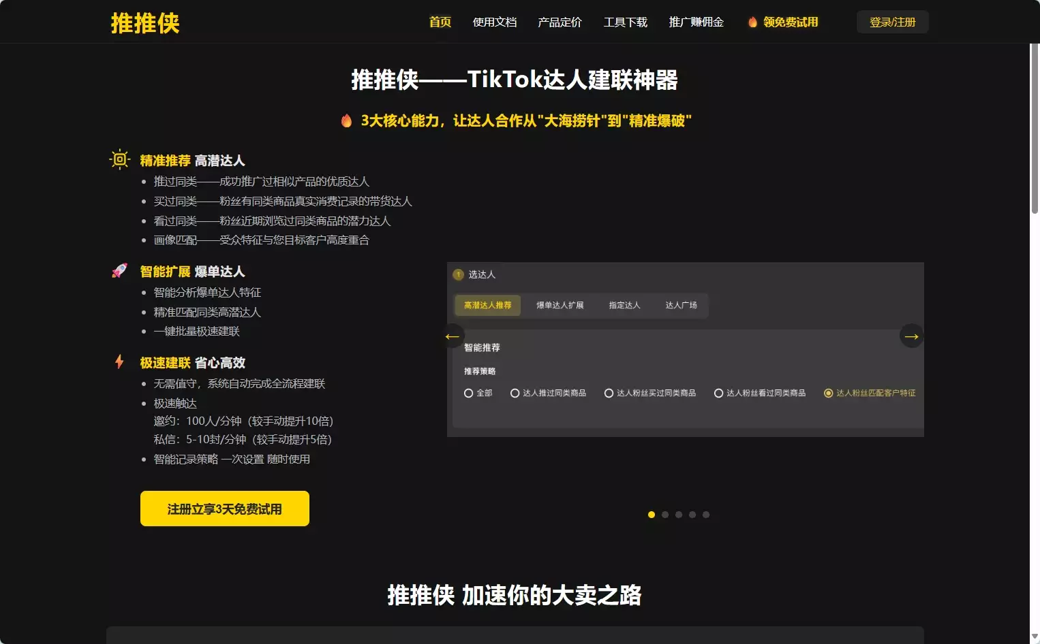
Task: Click the flame icon beside 领免费试用
Action: [752, 22]
